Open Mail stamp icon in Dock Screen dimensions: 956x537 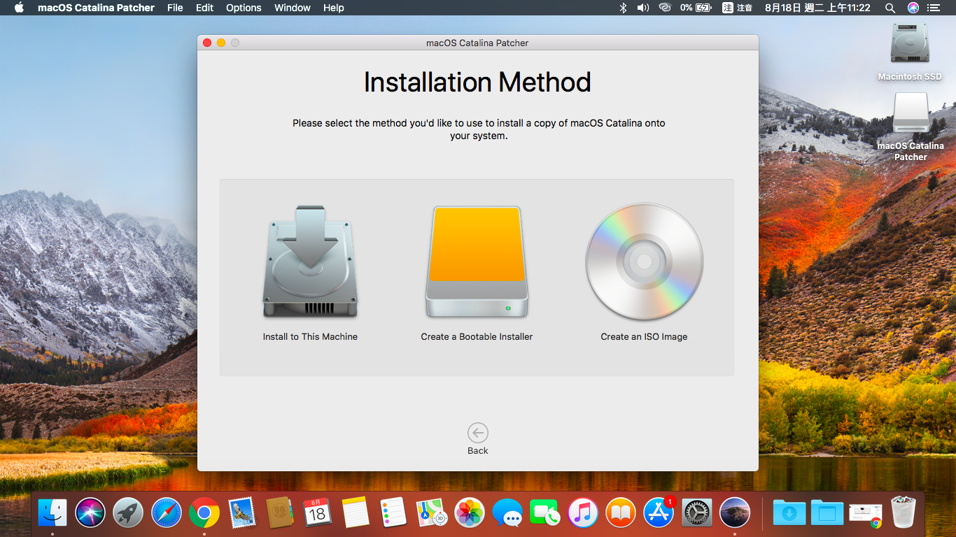(241, 513)
